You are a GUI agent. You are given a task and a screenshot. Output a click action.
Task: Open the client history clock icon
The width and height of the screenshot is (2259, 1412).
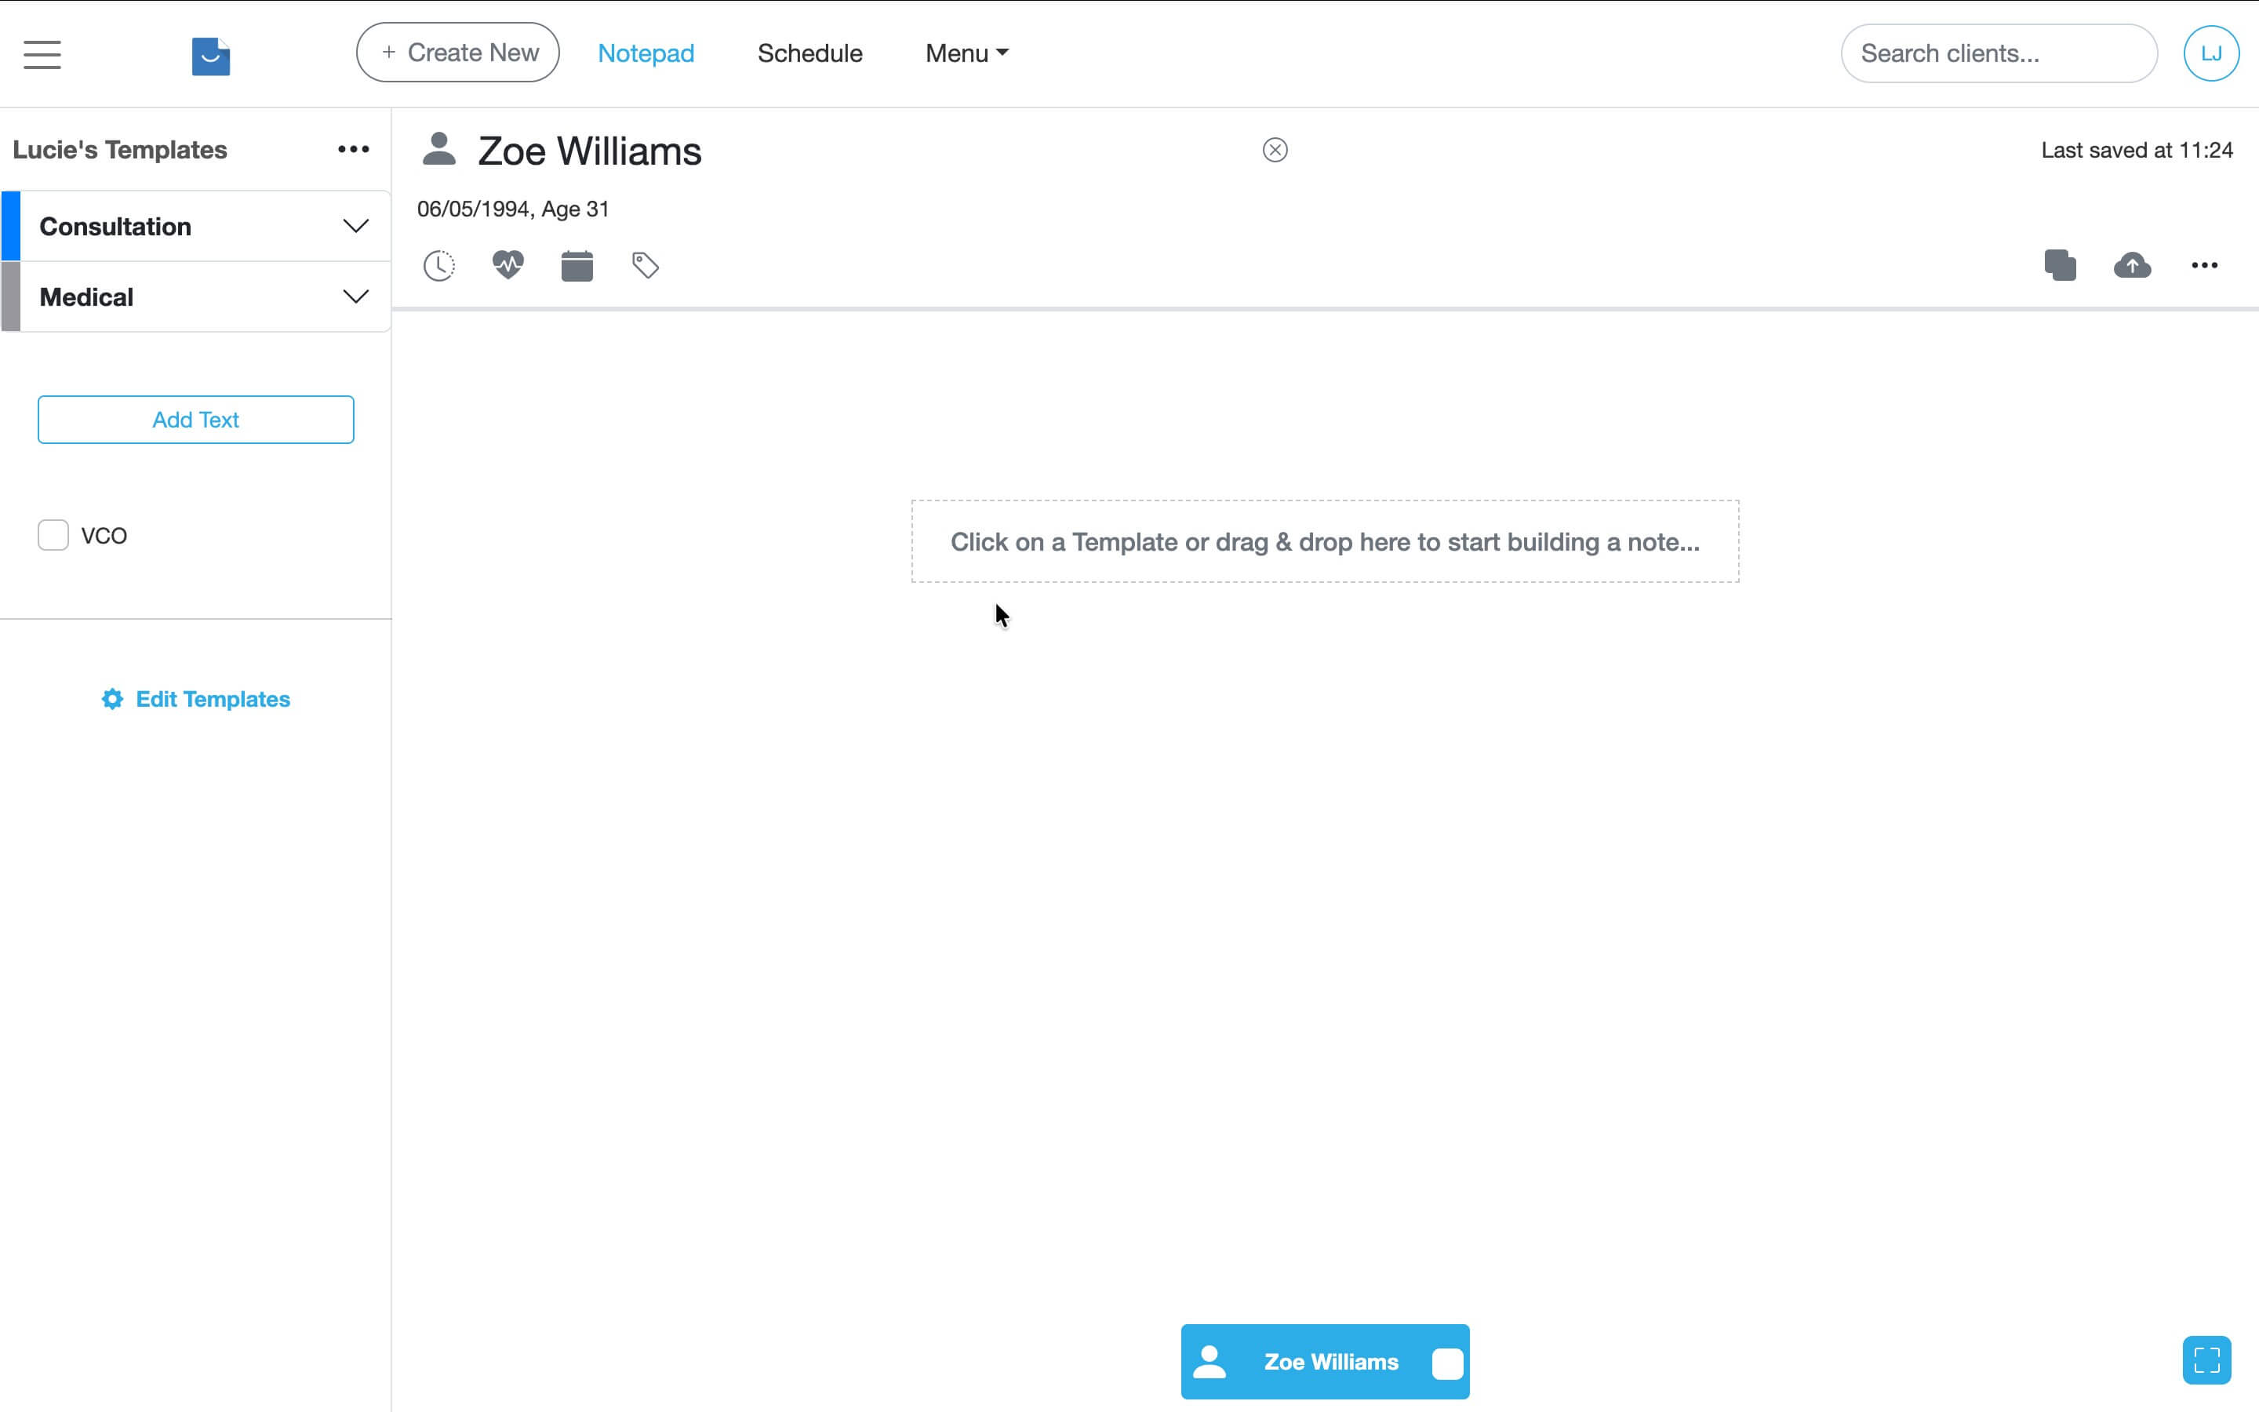coord(438,266)
